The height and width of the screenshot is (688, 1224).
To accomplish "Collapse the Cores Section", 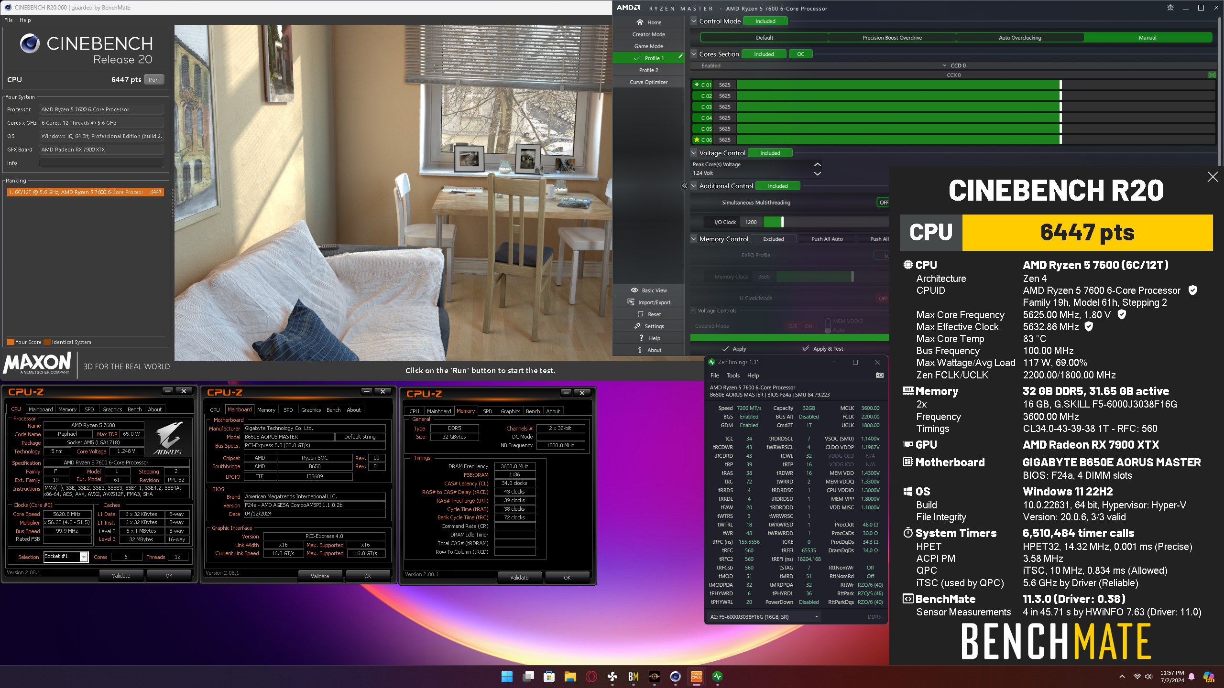I will click(694, 54).
